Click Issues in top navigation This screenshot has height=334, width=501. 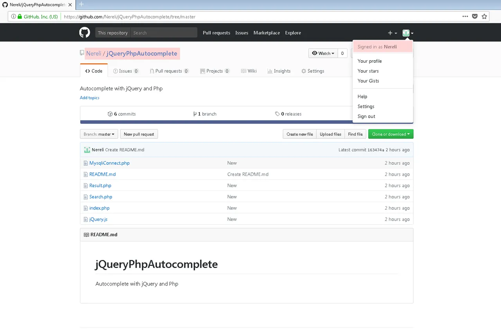[241, 33]
